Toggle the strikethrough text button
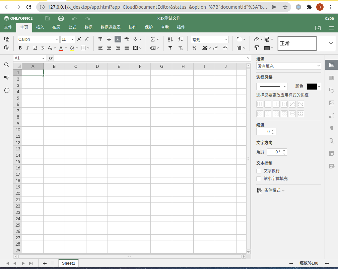This screenshot has height=269, width=338. [43, 48]
